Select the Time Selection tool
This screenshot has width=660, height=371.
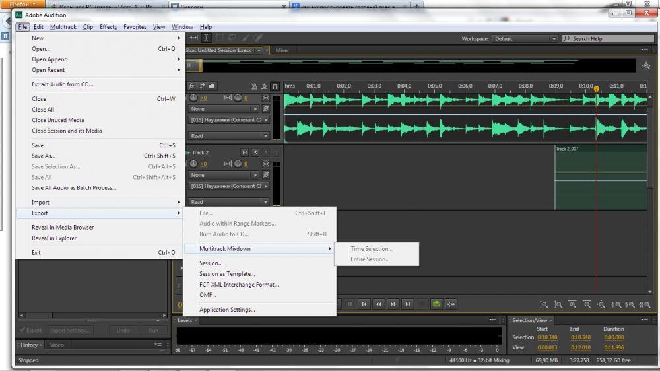click(206, 38)
